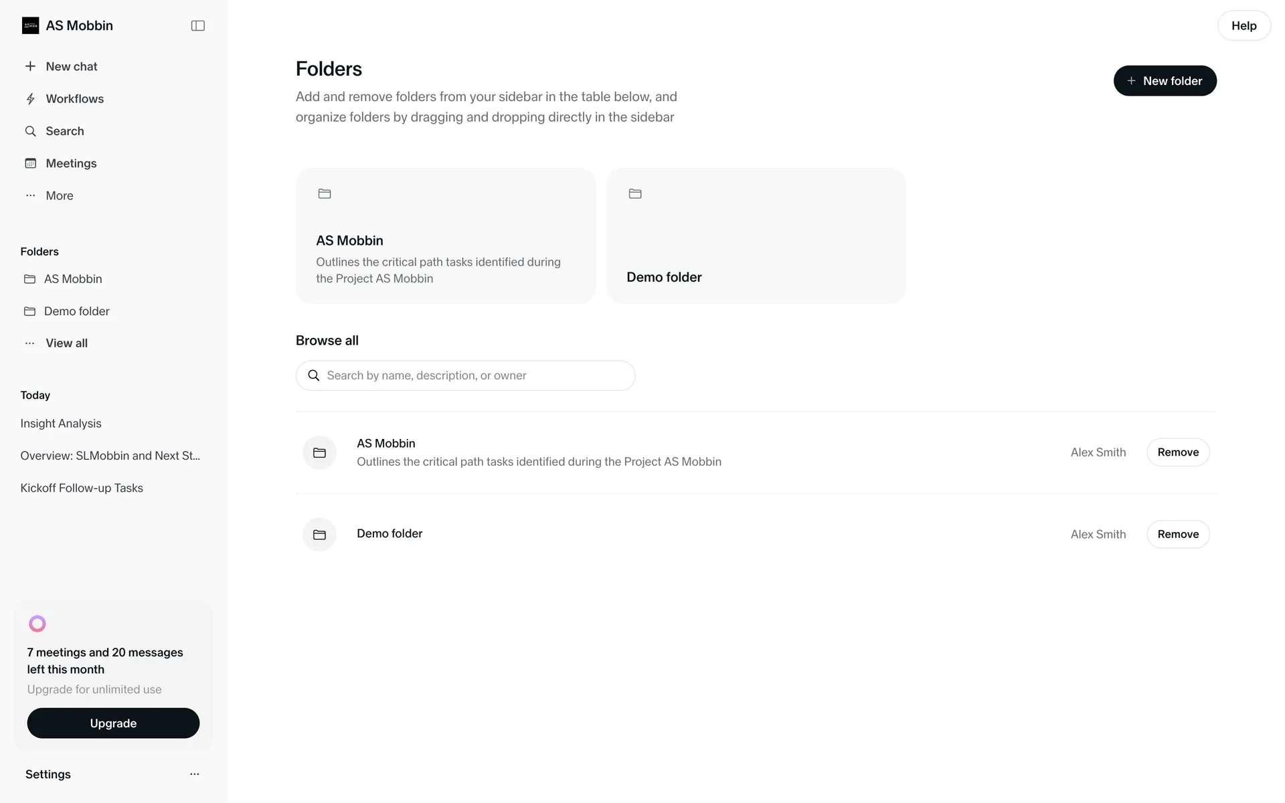The height and width of the screenshot is (803, 1285).
Task: Click the AS Mobbin workspace logo
Action: pos(30,25)
